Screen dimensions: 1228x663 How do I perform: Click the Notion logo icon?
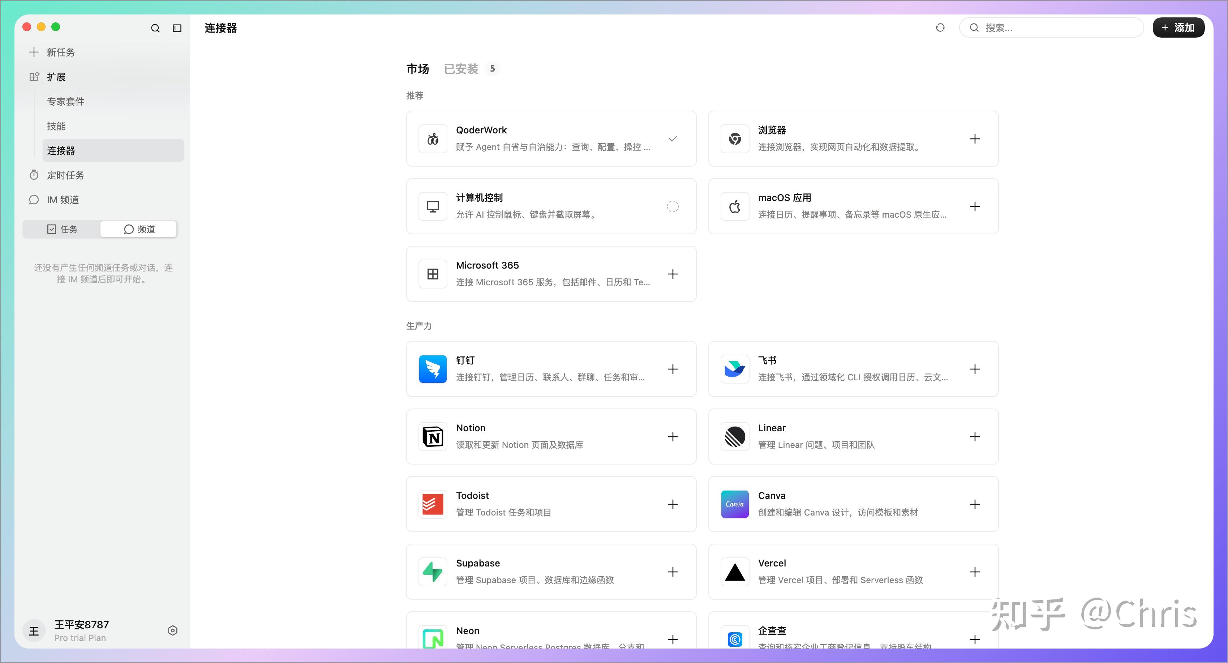tap(433, 436)
